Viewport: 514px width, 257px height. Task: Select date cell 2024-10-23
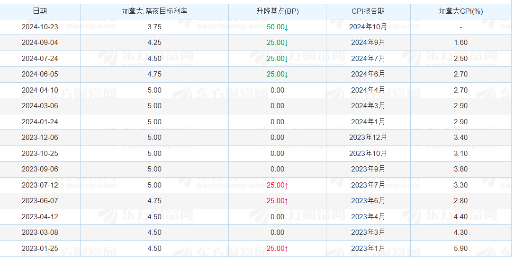pyautogui.click(x=40, y=27)
